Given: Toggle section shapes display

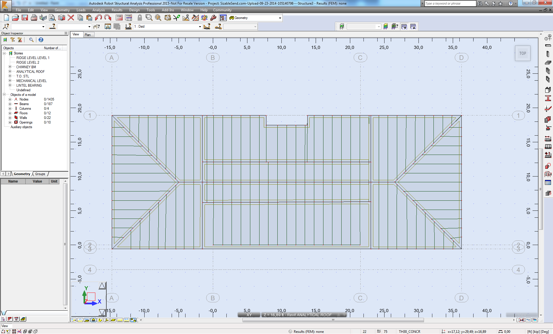Looking at the screenshot, I should (100, 320).
